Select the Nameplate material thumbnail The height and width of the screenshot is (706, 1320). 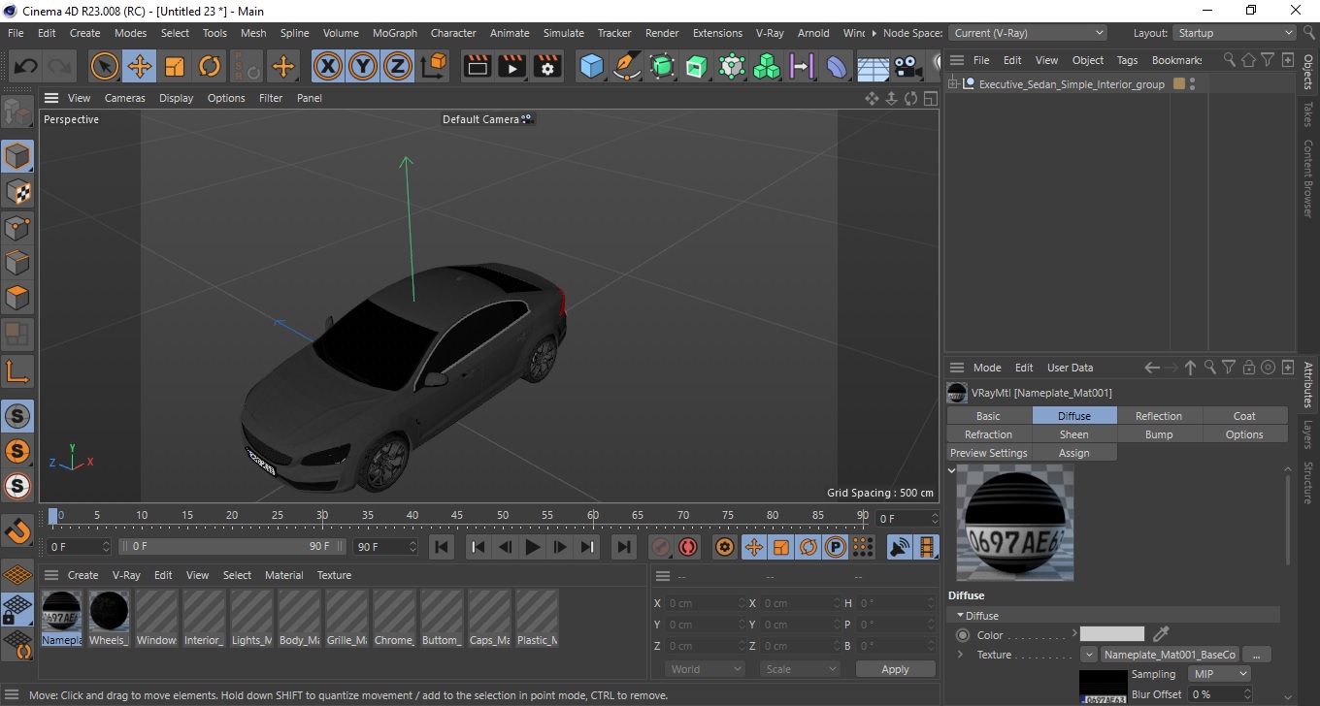(x=61, y=619)
